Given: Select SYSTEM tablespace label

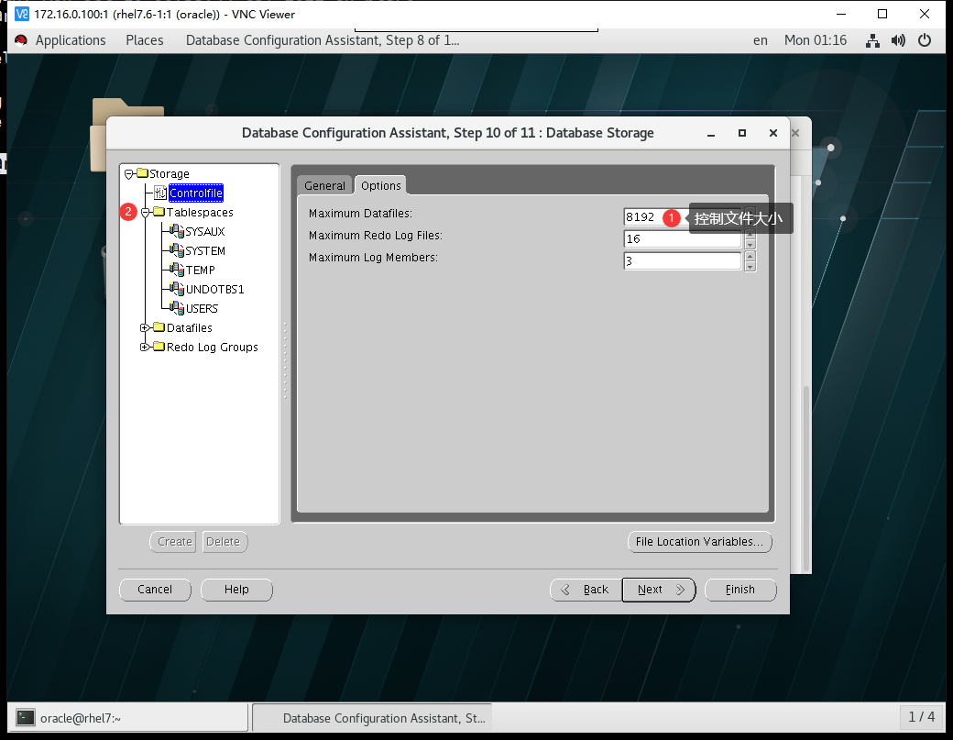Looking at the screenshot, I should coord(205,250).
